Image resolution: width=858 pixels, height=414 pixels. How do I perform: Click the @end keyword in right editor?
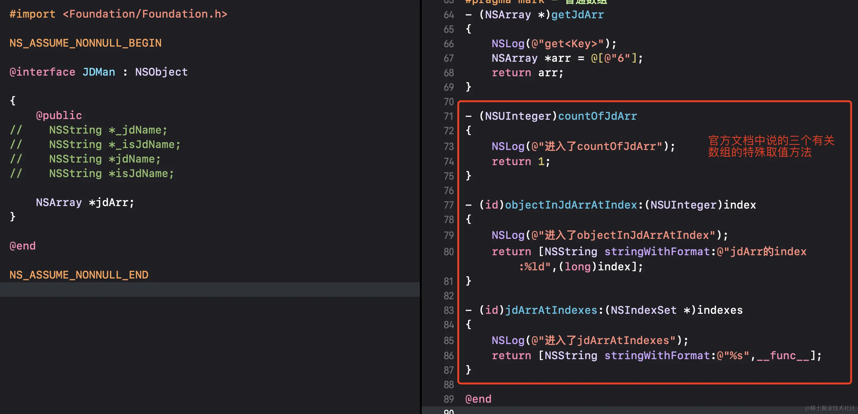(478, 399)
